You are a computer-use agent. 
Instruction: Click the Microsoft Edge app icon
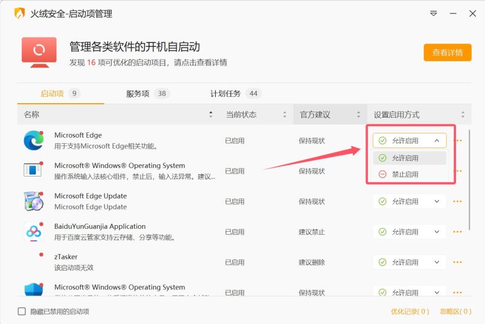(34, 141)
